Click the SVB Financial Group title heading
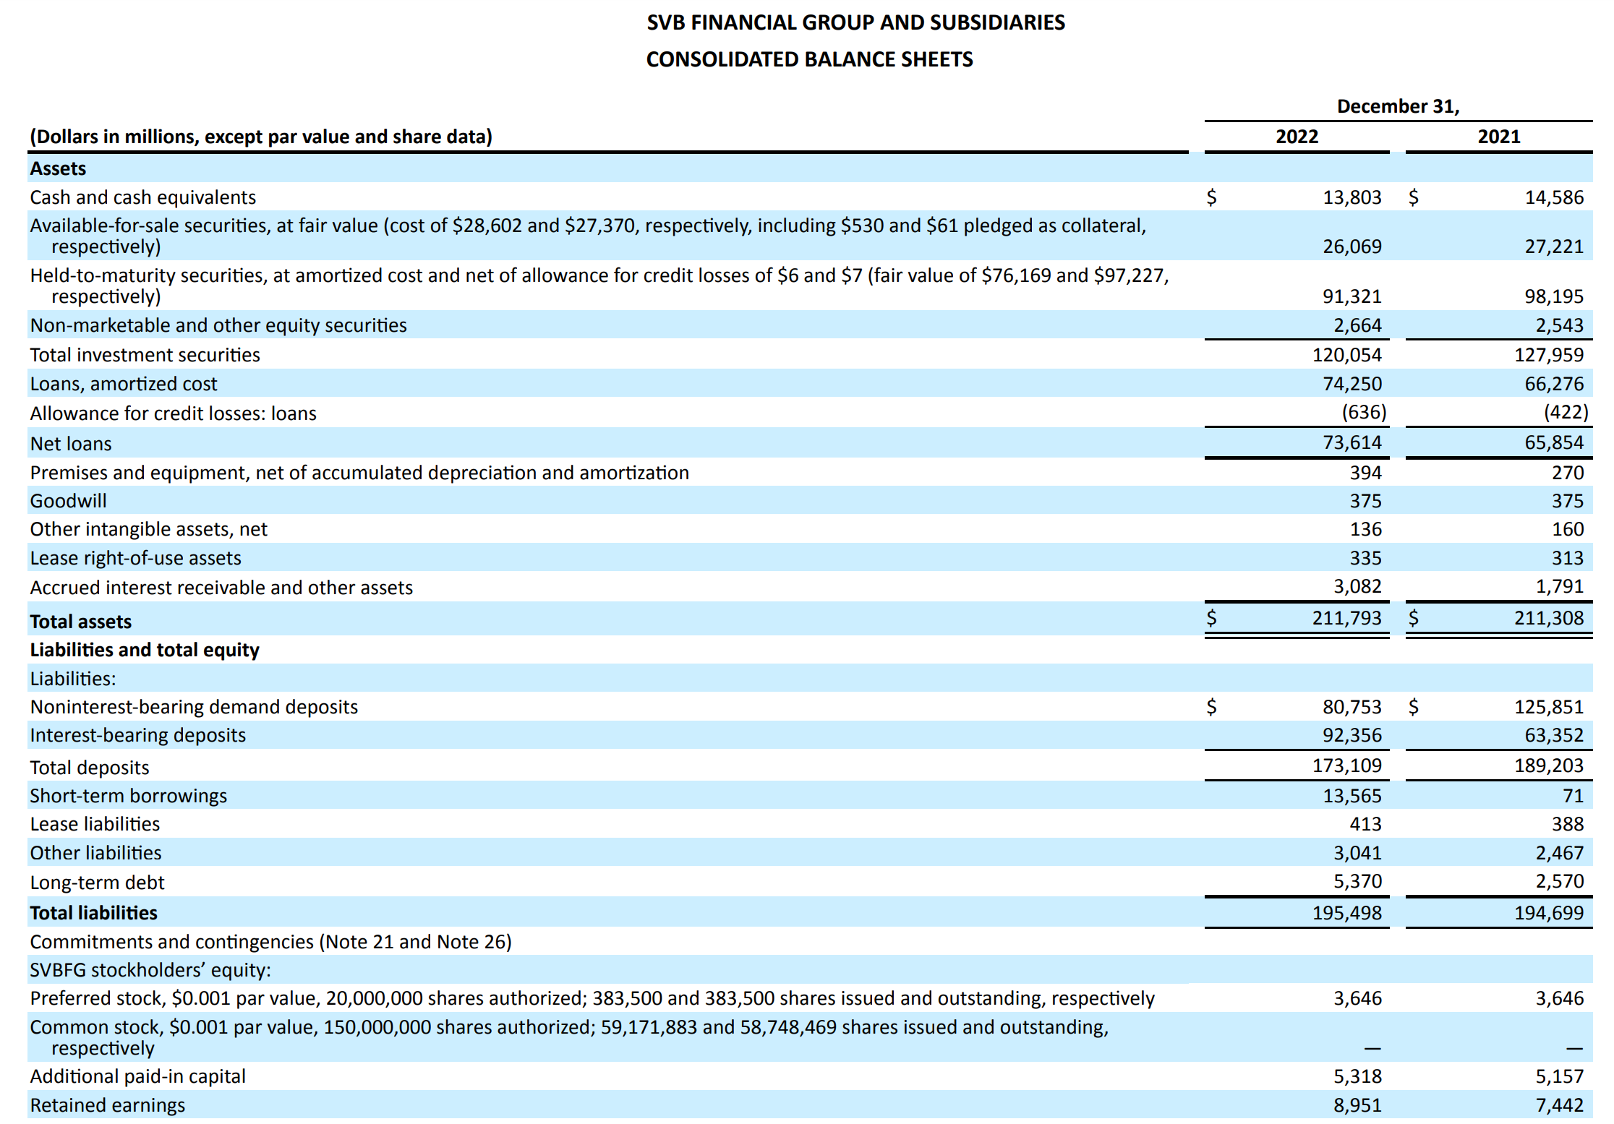 pos(855,22)
